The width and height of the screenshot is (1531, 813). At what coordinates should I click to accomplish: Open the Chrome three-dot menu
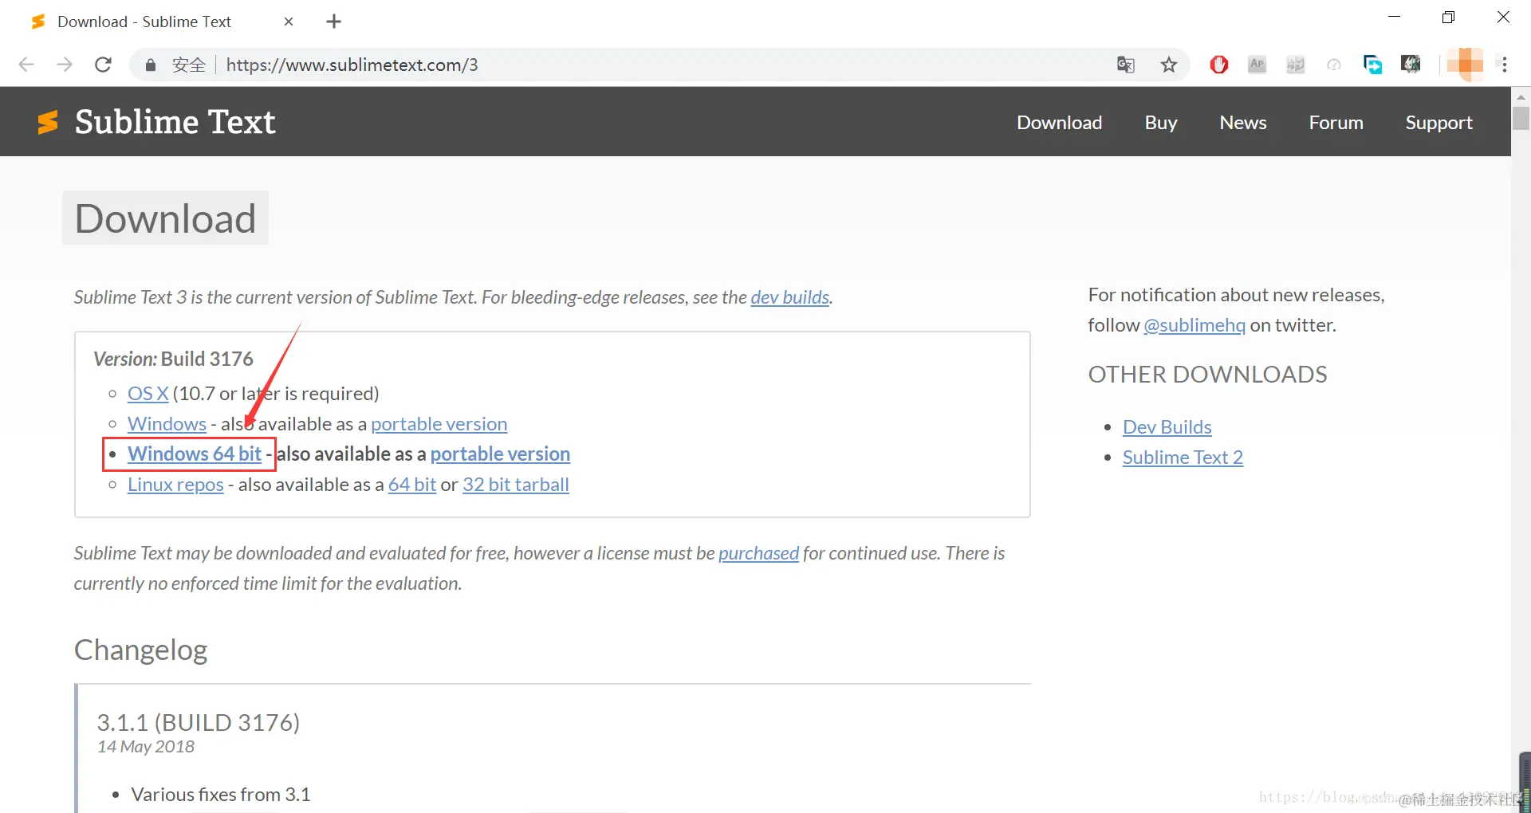[1505, 65]
